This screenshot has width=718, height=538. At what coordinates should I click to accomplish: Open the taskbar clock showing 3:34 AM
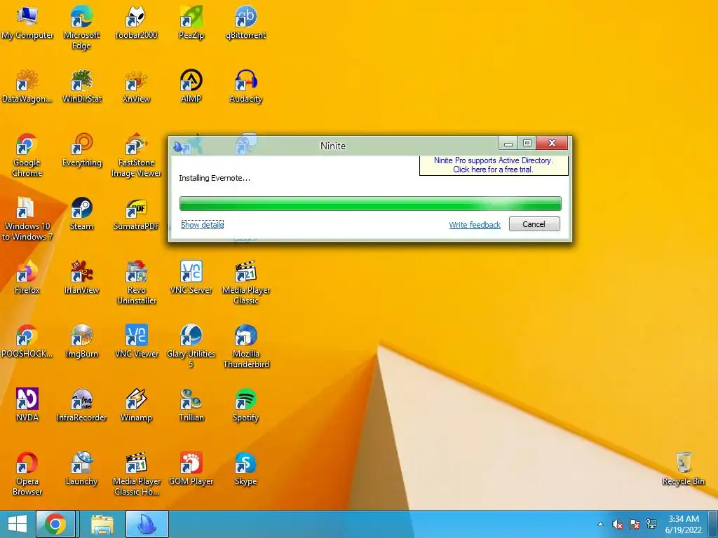[683, 524]
